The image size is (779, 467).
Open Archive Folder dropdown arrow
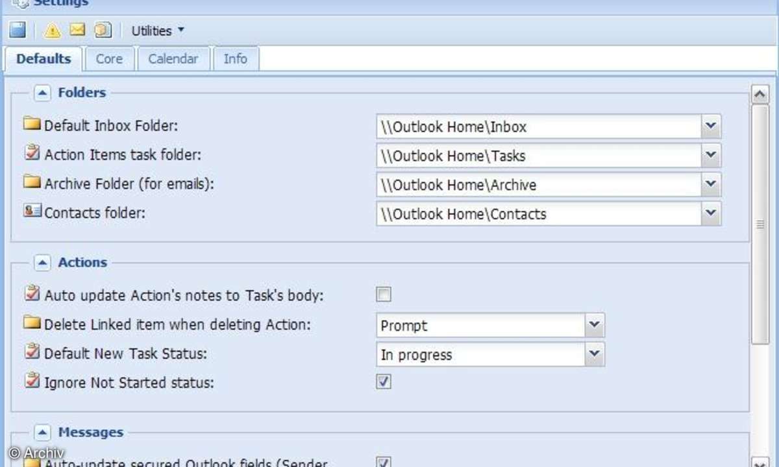click(x=711, y=185)
